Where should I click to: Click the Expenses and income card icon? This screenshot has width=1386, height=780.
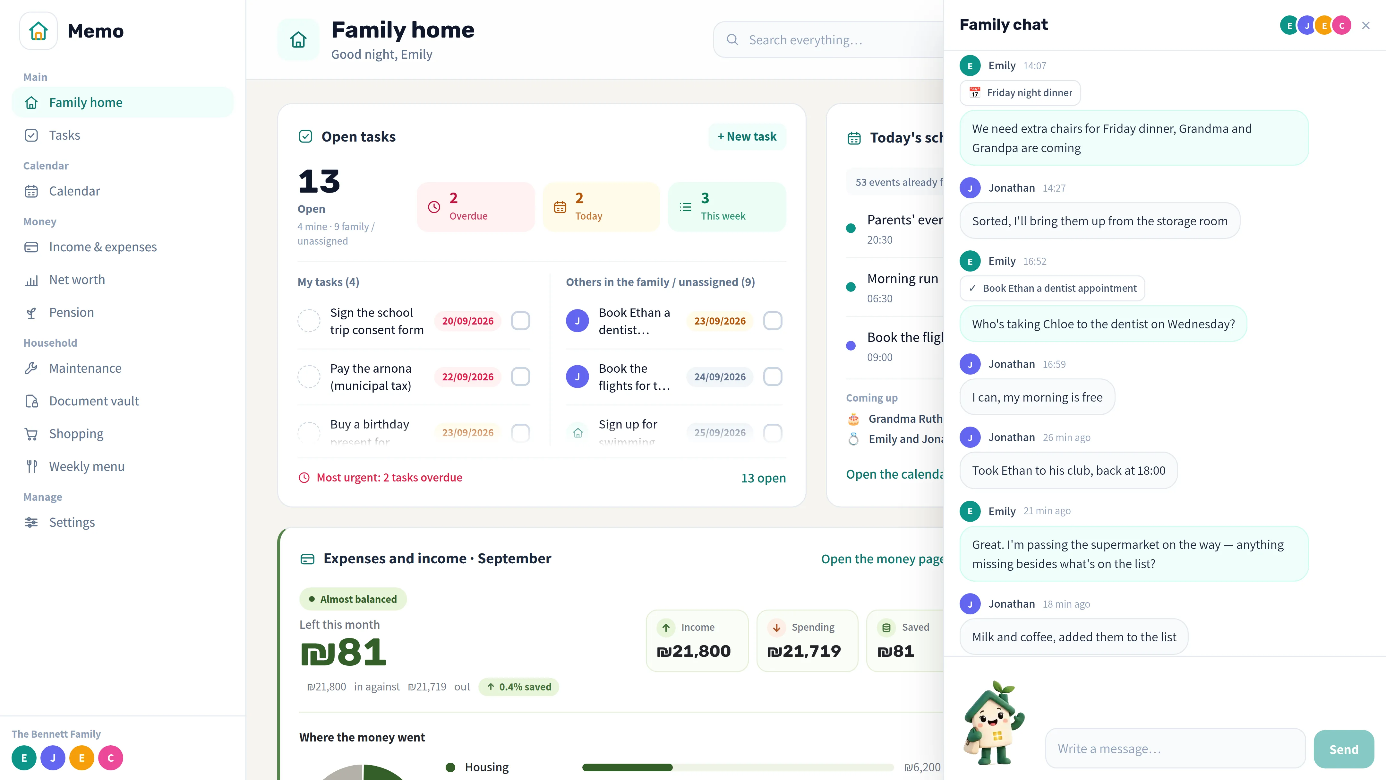307,559
